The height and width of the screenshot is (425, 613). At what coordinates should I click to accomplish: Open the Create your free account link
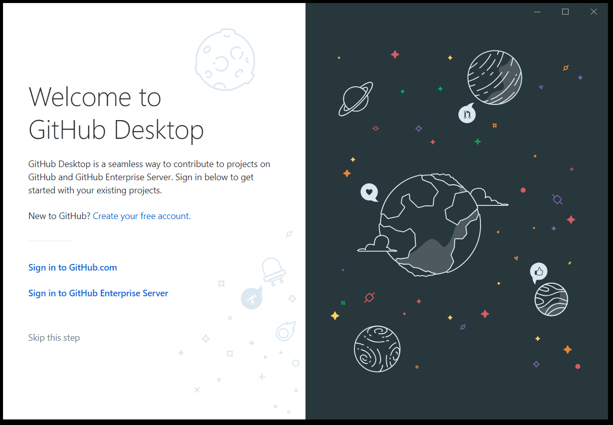pos(142,216)
